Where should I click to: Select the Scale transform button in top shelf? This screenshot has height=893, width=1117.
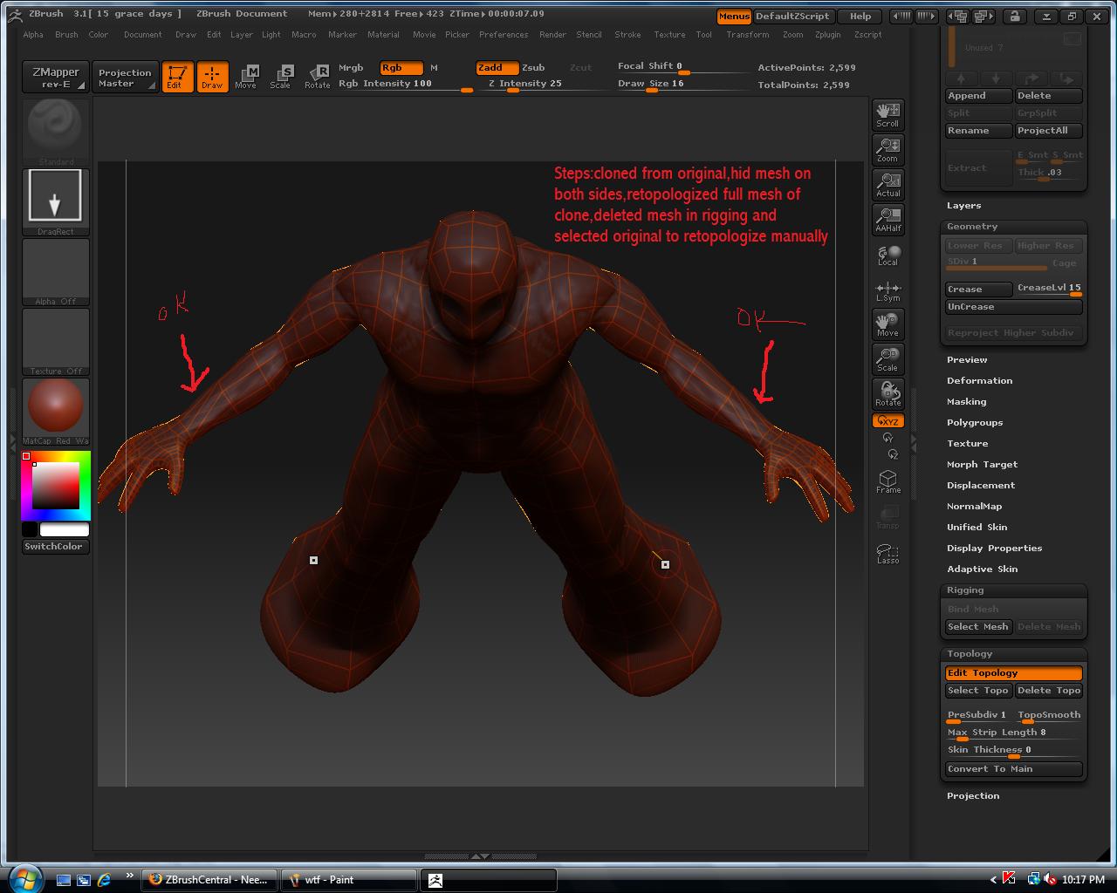click(x=280, y=77)
